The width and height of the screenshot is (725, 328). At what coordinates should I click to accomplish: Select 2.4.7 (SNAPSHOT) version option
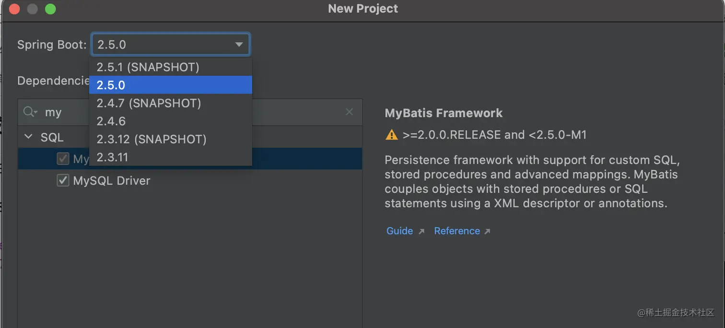(149, 103)
